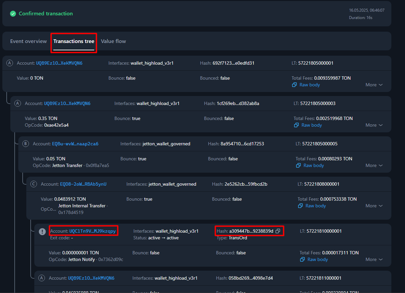Screen dimensions: 405x293
Task: Expand More on the Jetton Internal Transfer row
Action: coord(374,206)
